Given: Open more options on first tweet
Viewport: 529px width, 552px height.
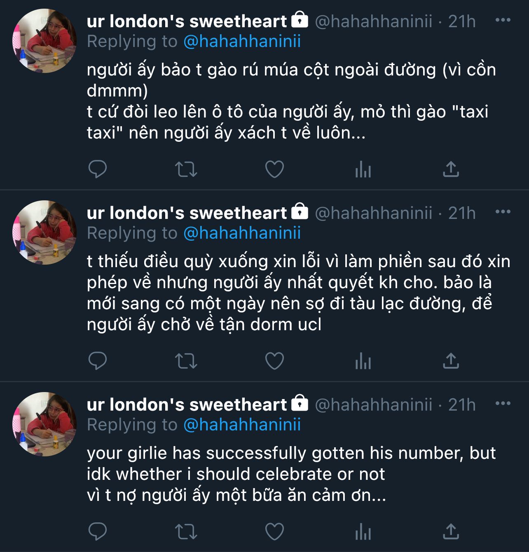Looking at the screenshot, I should 503,20.
